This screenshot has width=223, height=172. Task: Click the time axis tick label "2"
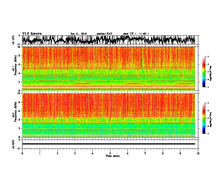57,153
